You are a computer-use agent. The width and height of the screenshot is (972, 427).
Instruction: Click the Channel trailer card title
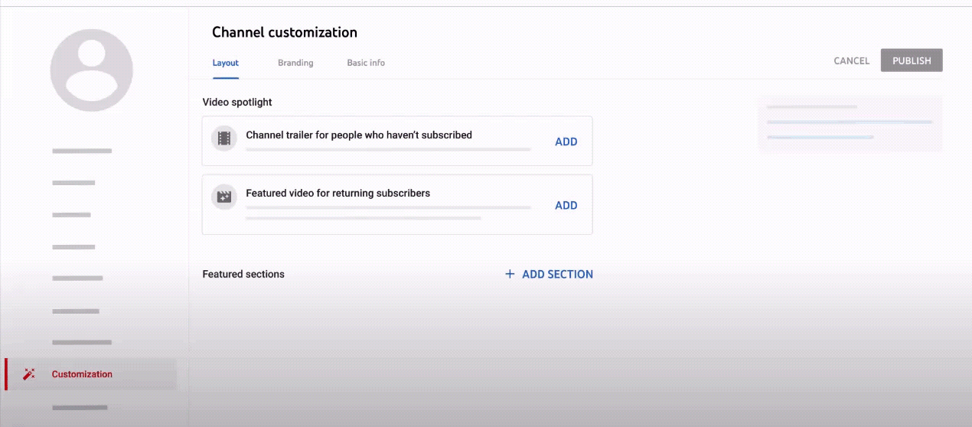359,135
